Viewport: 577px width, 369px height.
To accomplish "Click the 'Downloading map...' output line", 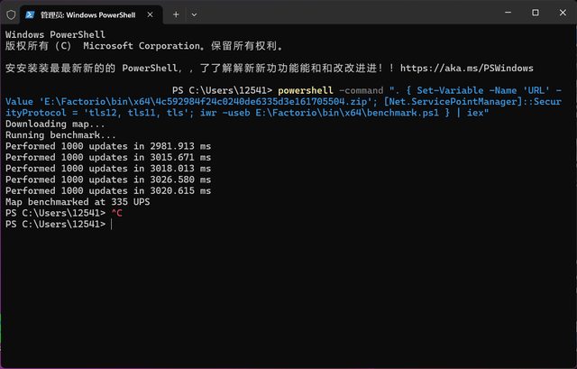I will [x=55, y=124].
